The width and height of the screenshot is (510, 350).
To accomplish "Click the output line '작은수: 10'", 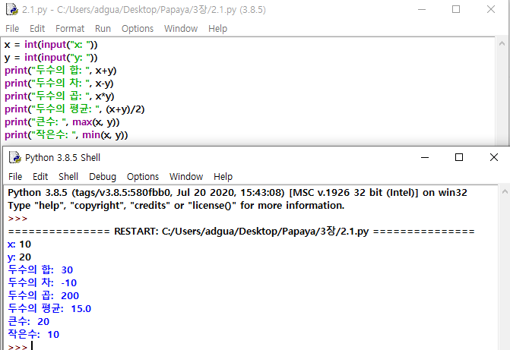I will [33, 334].
